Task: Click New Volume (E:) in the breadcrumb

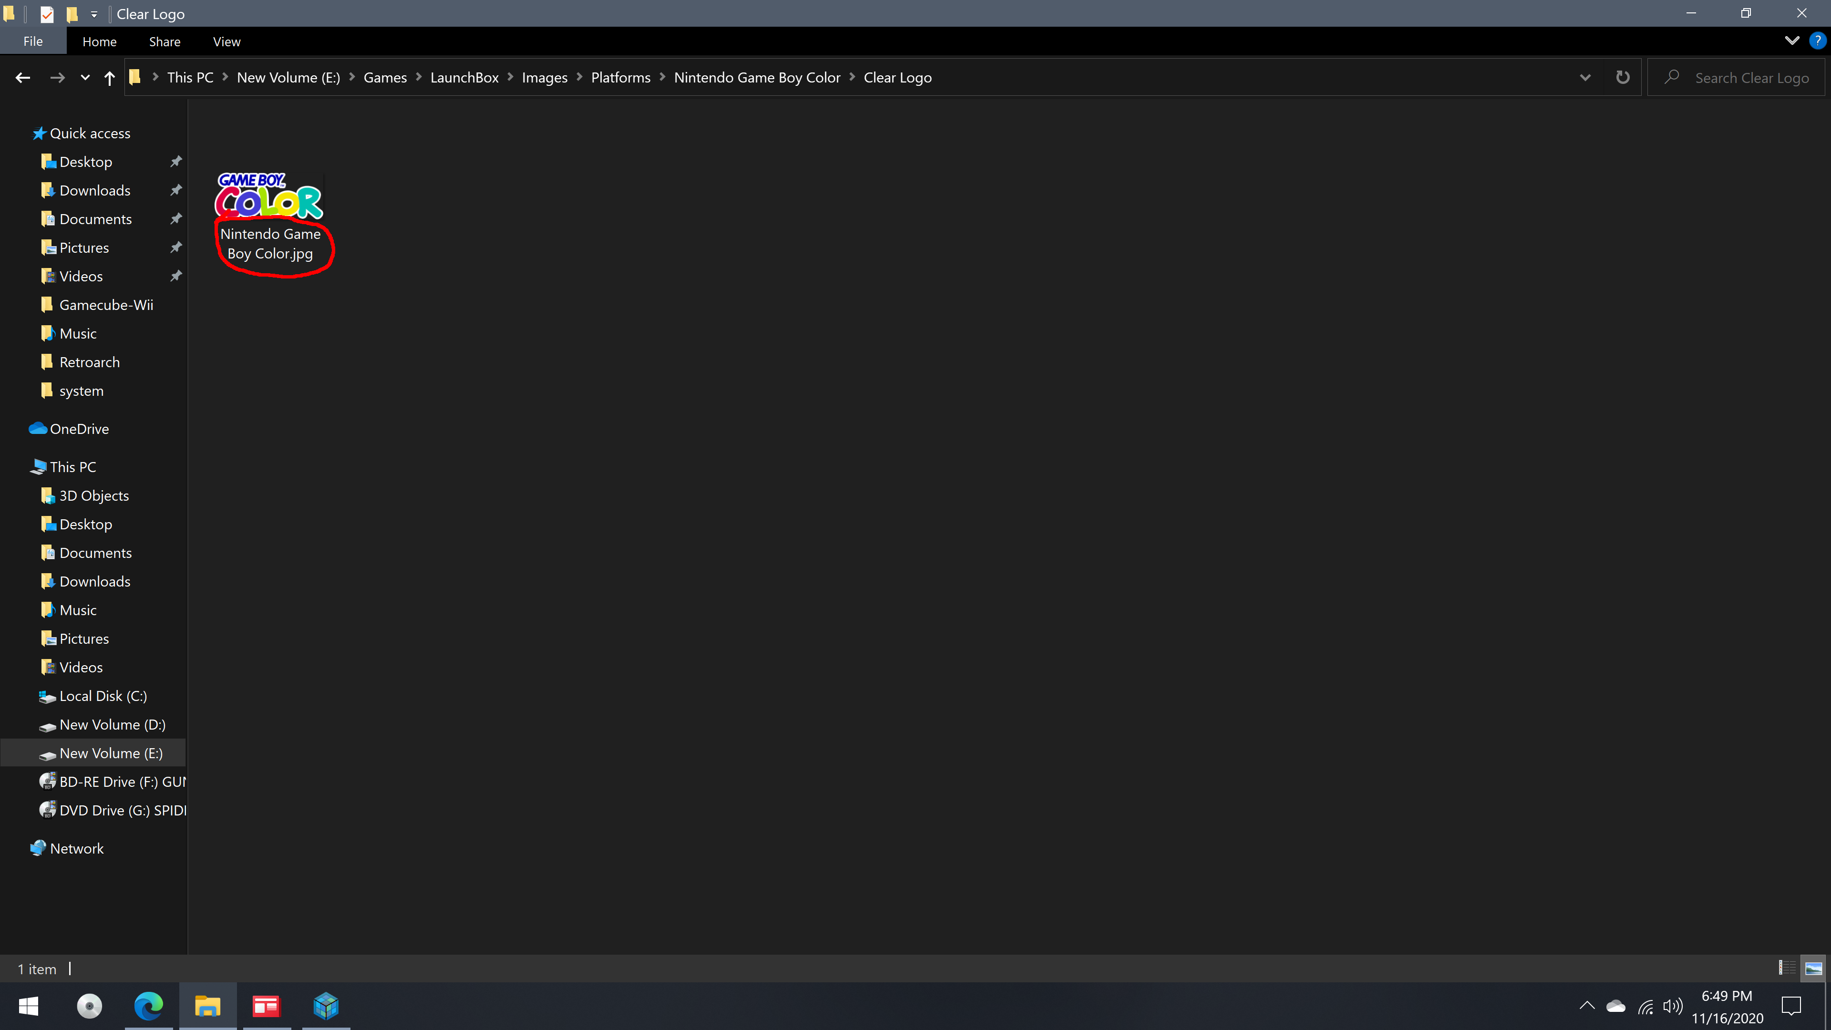Action: pos(288,77)
